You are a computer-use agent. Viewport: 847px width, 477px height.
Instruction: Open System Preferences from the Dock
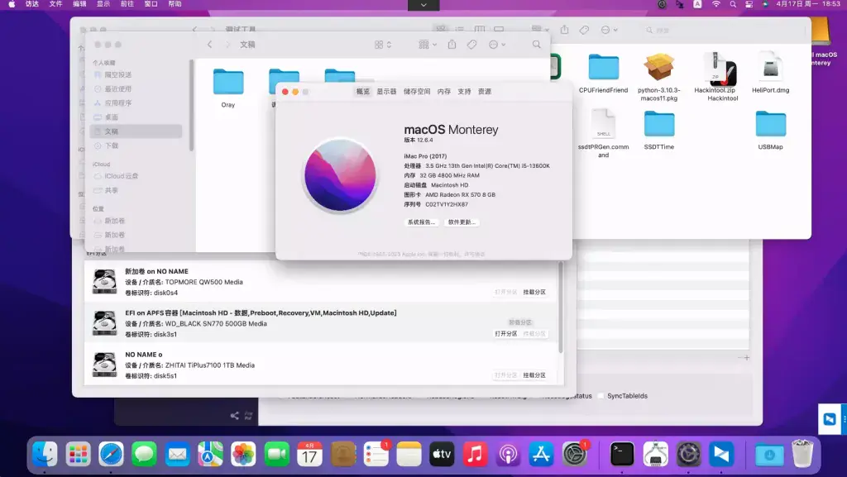coord(575,454)
